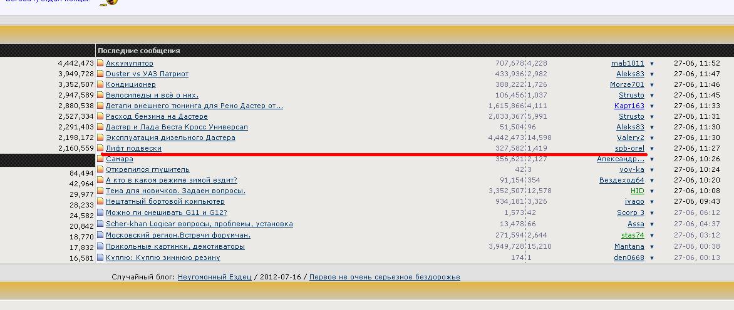
Task: Click the blue post icon beside Scher-khan Logicar
Action: tap(100, 224)
